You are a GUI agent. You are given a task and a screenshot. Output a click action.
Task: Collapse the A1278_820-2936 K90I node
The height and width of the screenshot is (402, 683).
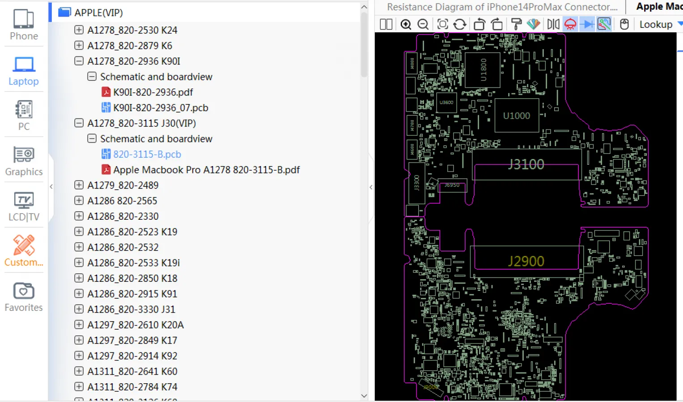(x=79, y=61)
